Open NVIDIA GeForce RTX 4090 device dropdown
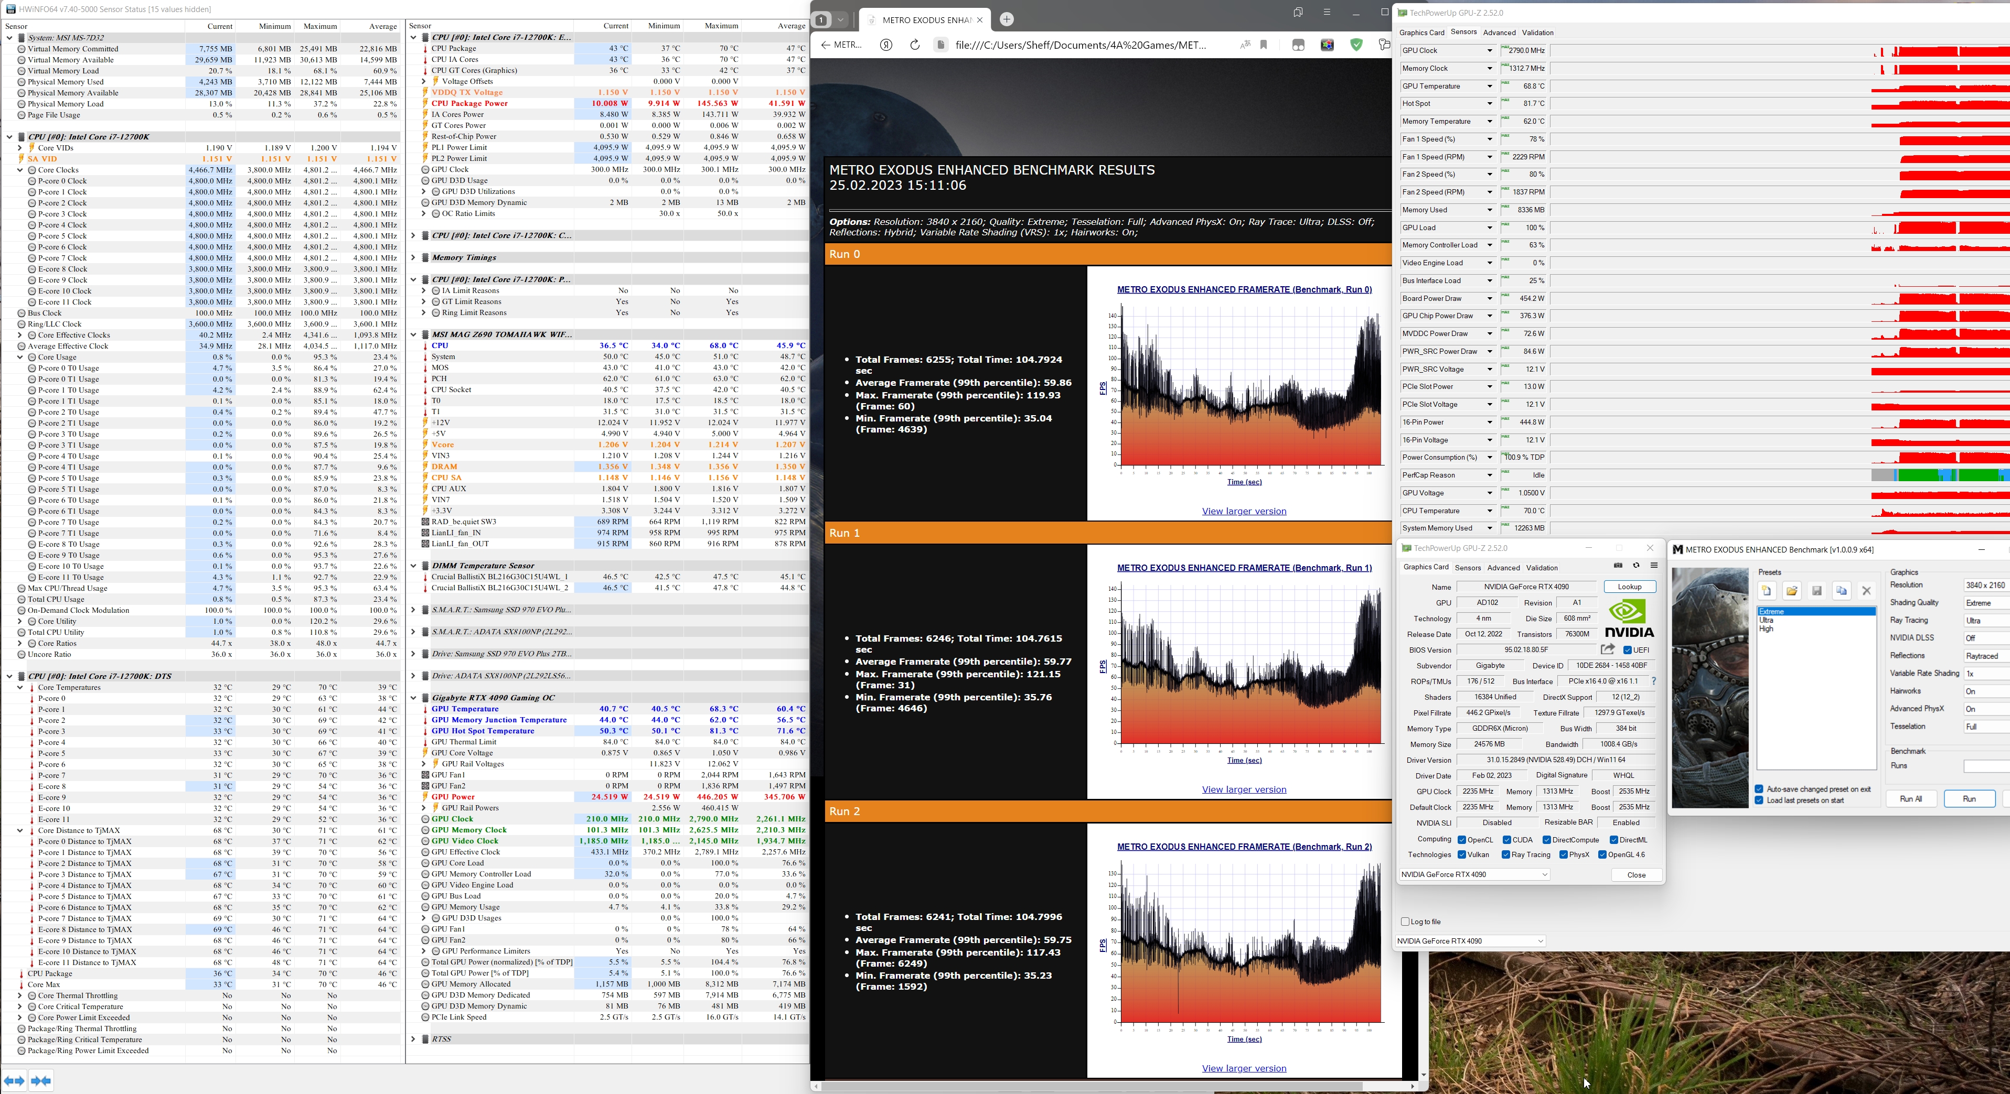2010x1094 pixels. tap(1475, 875)
